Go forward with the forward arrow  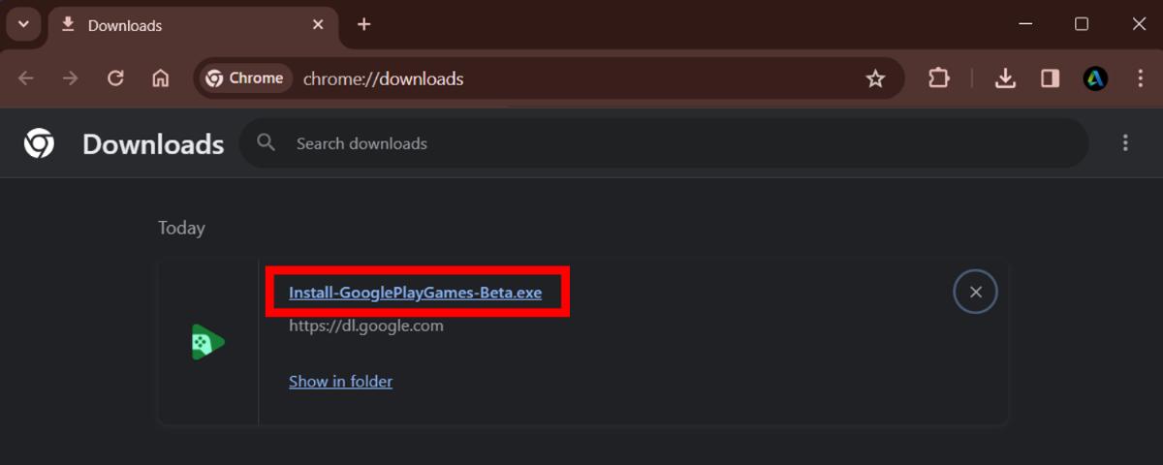pos(70,78)
